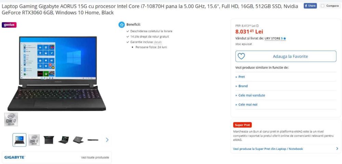Screen dimensions: 342x164
Task: Open the URY STORE seller link
Action: [x=273, y=39]
